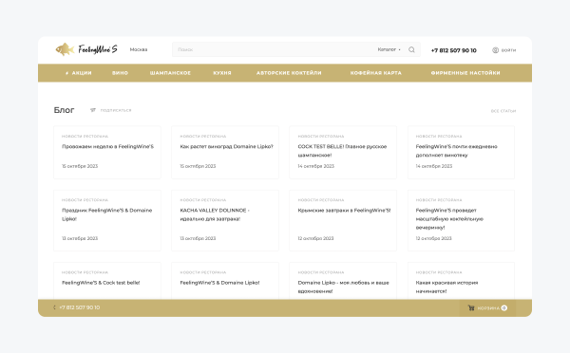Viewport: 570px width, 353px height.
Task: Click the user login icon next to Войти
Action: tap(496, 50)
